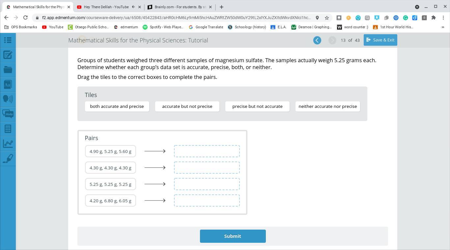Open the location permission icon in address bar
Screen dimensions: 450x250
pos(317,18)
